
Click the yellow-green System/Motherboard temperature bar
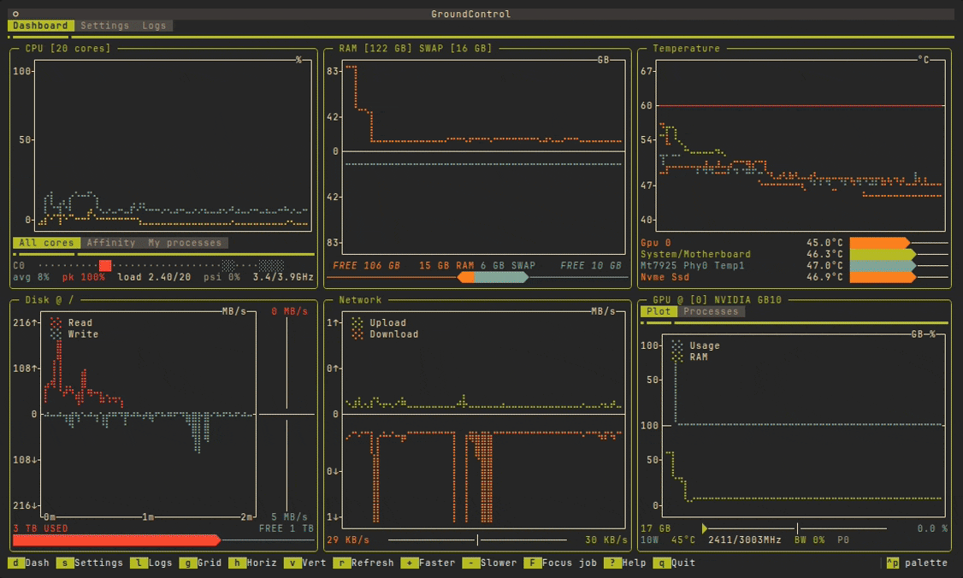[883, 254]
